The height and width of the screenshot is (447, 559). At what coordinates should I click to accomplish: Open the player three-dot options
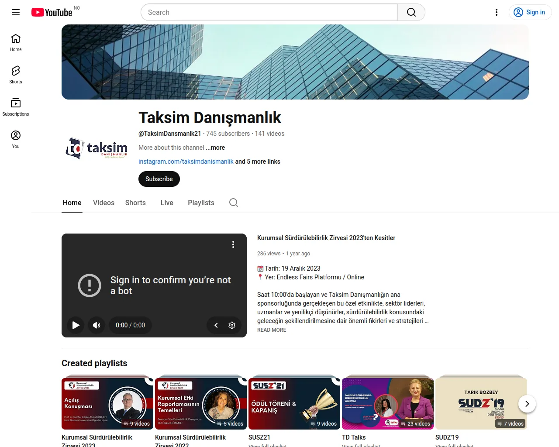[233, 244]
